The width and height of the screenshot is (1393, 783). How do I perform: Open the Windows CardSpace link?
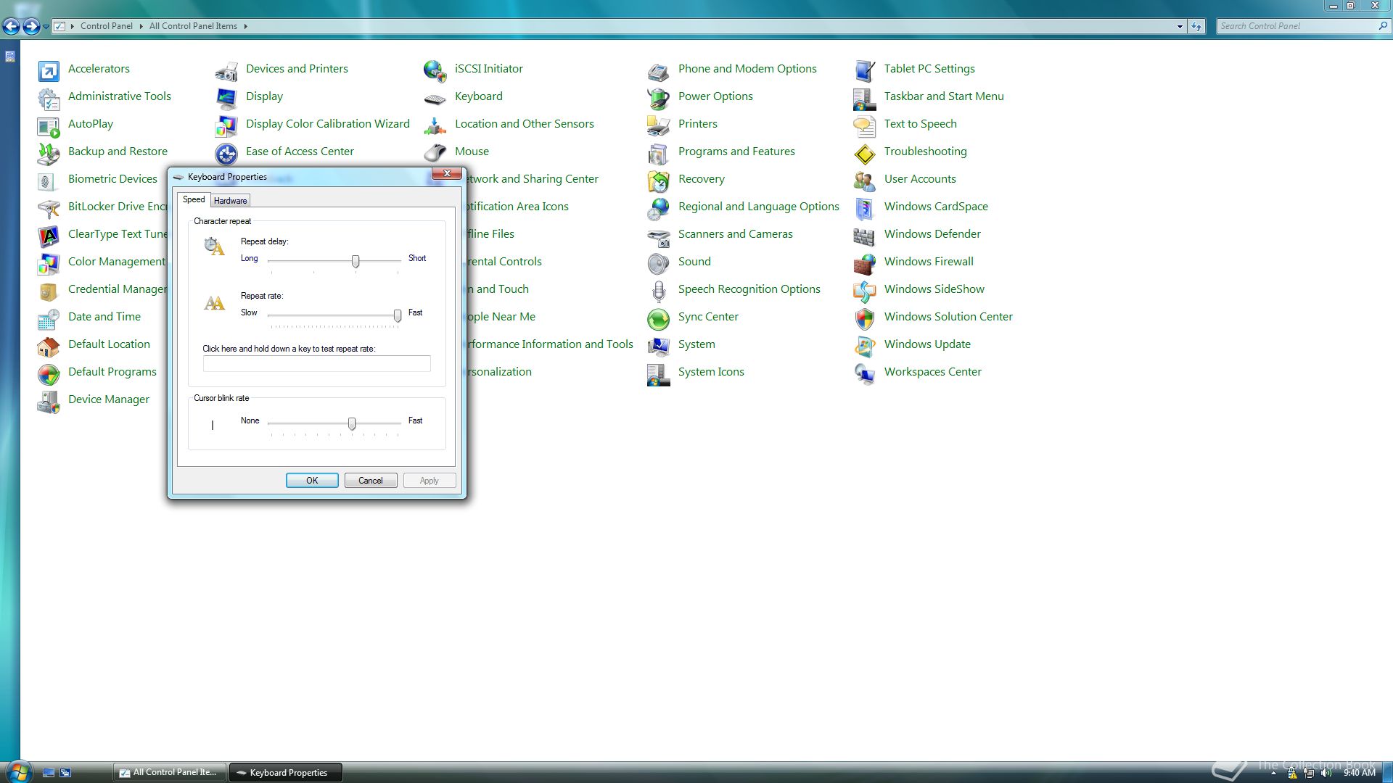point(936,207)
